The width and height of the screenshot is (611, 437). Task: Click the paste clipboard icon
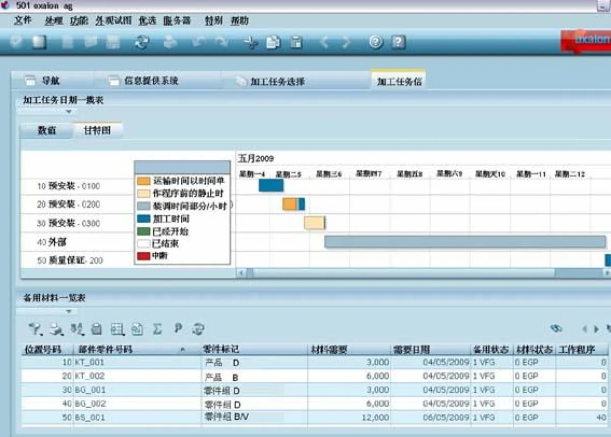pos(296,42)
